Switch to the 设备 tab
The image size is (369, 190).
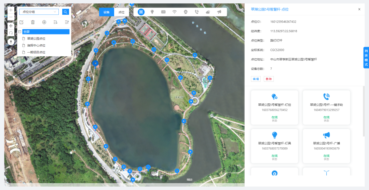tap(107, 12)
